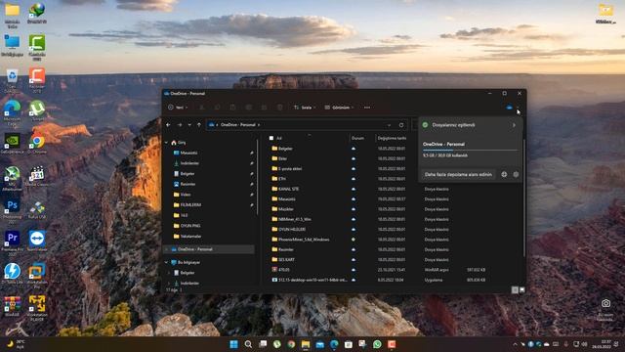This screenshot has width=625, height=352.
Task: Open the Yeni dropdown
Action: point(178,108)
